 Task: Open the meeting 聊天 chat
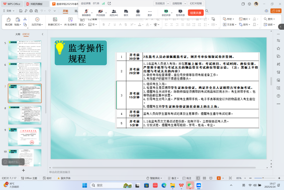tap(126, 11)
